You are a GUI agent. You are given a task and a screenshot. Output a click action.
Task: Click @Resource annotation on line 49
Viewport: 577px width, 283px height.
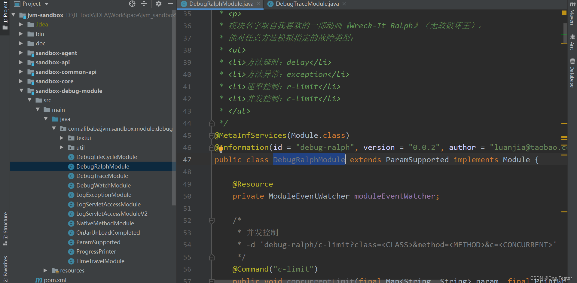[253, 184]
